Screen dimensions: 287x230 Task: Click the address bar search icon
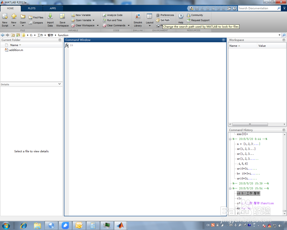click(284, 35)
